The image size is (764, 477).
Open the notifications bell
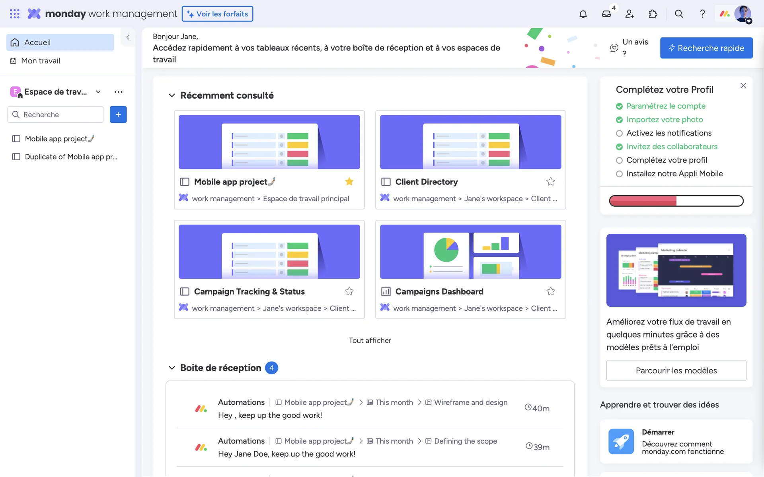point(583,14)
